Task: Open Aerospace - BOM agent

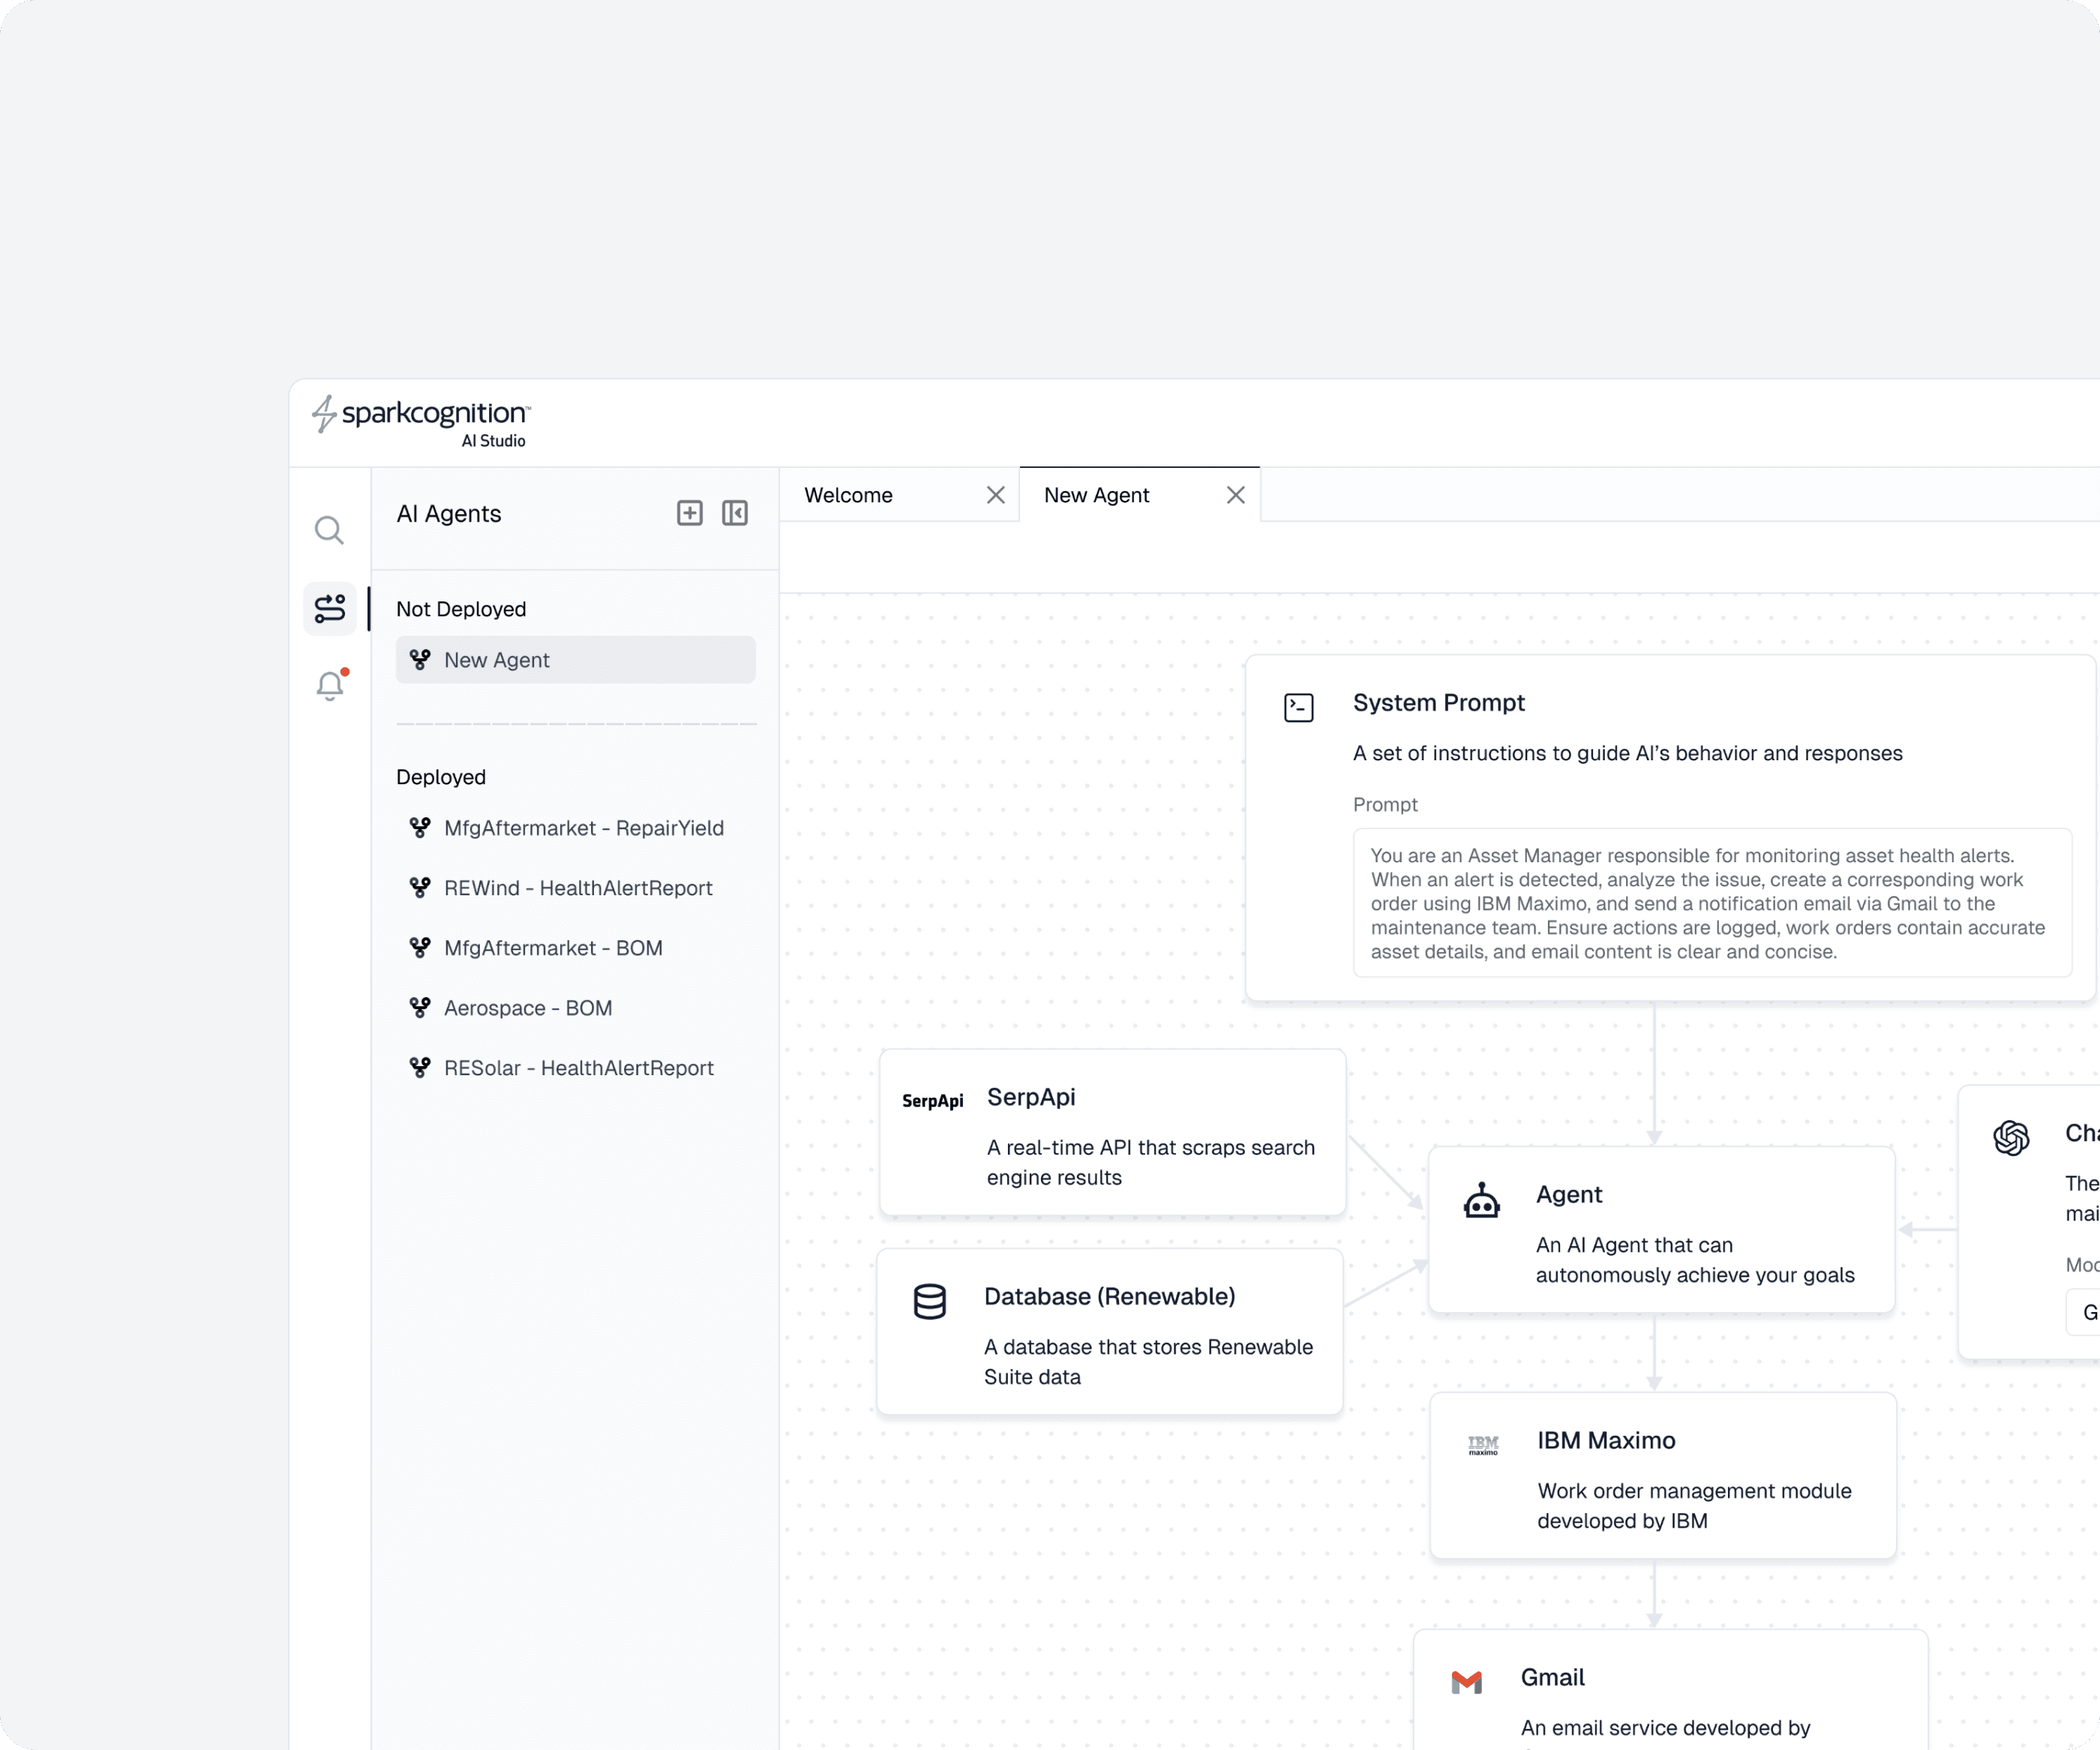Action: click(x=576, y=1008)
